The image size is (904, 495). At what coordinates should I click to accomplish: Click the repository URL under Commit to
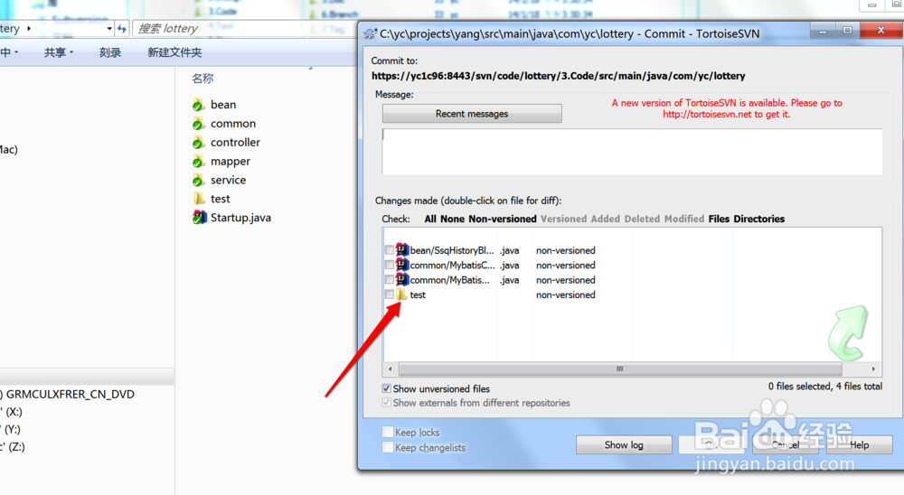click(558, 76)
